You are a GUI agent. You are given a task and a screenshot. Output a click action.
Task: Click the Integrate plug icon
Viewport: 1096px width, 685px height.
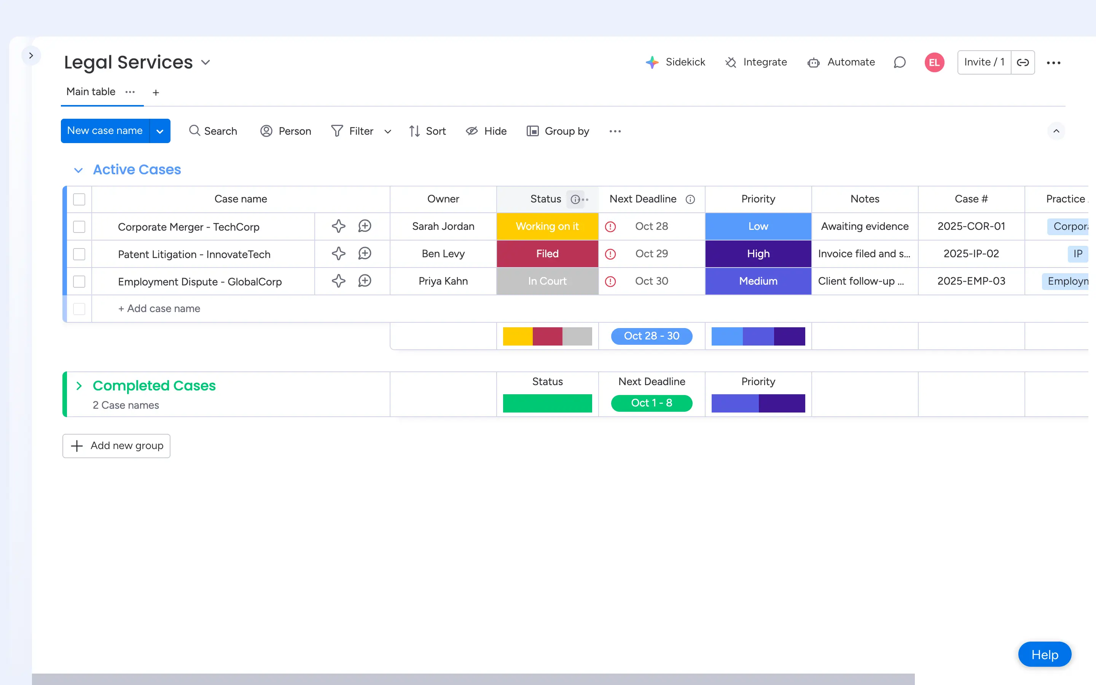[731, 62]
